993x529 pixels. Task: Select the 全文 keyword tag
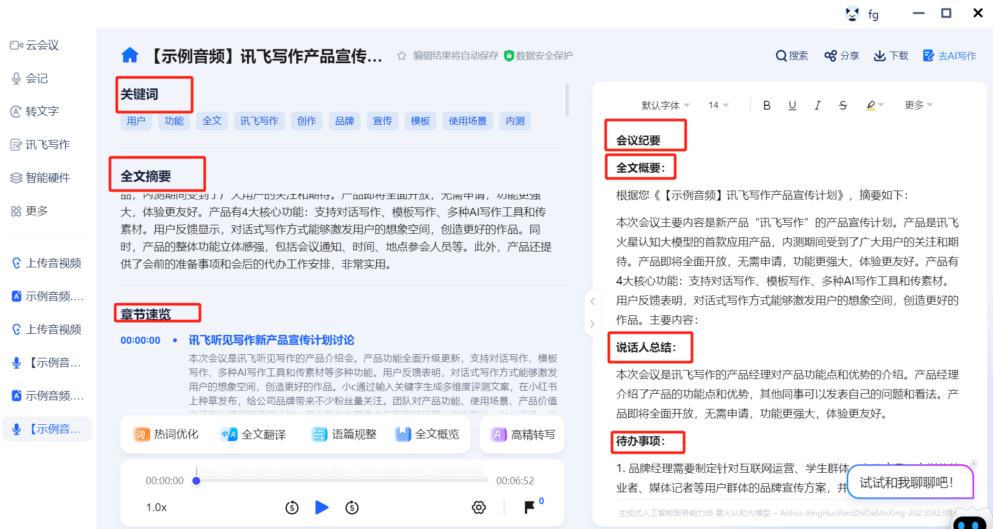(212, 121)
